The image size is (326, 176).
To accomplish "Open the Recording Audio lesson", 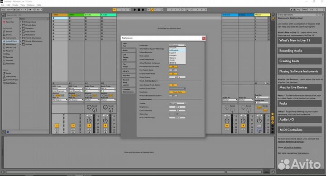I will [x=300, y=51].
